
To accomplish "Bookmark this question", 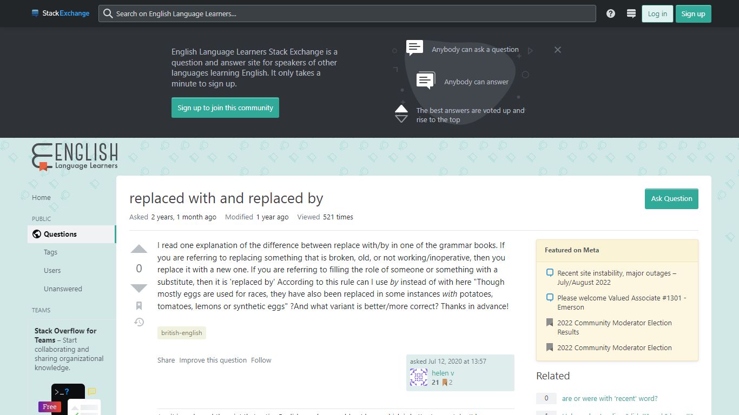I will point(139,306).
